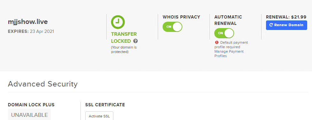Toggle WHOIS Privacy switch off
Viewport: 312px width, 120px height.
point(172,27)
